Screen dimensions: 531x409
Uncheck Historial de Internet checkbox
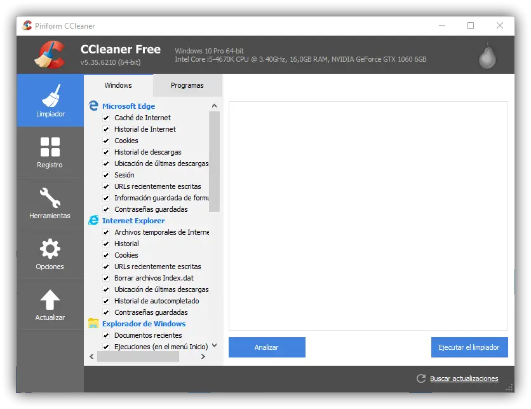[106, 129]
